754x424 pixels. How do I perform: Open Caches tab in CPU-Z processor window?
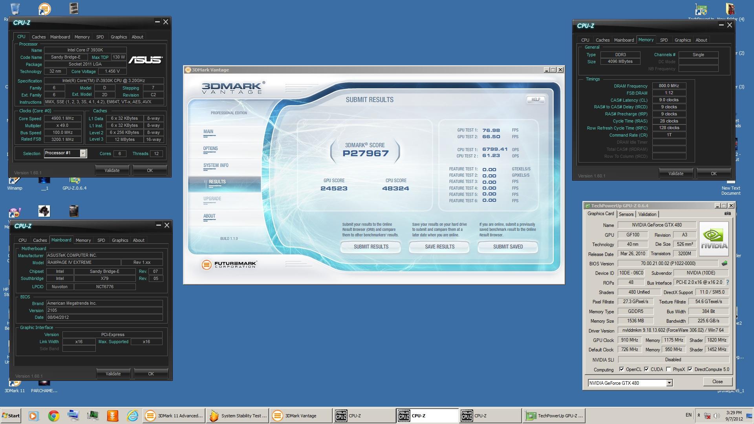(38, 37)
